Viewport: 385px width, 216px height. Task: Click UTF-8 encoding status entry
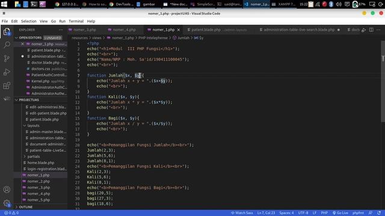pos(303,213)
